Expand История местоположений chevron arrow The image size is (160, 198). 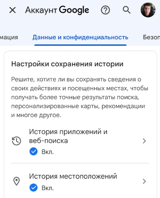click(x=144, y=181)
